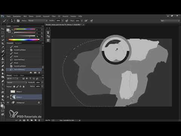
Task: Open the Datei menu
Action: coord(9,16)
